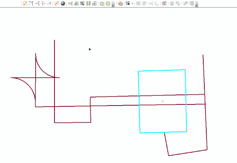Click the blue globe sphere icon
The width and height of the screenshot is (237, 163).
(x=63, y=3)
